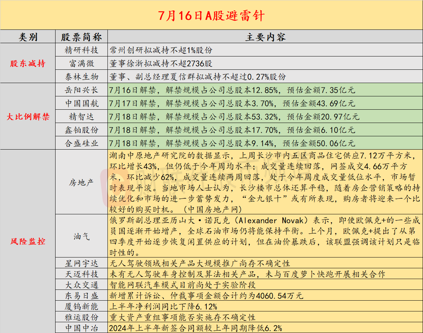Click the 股票简称 column header
423x333 pixels.
tap(81, 37)
